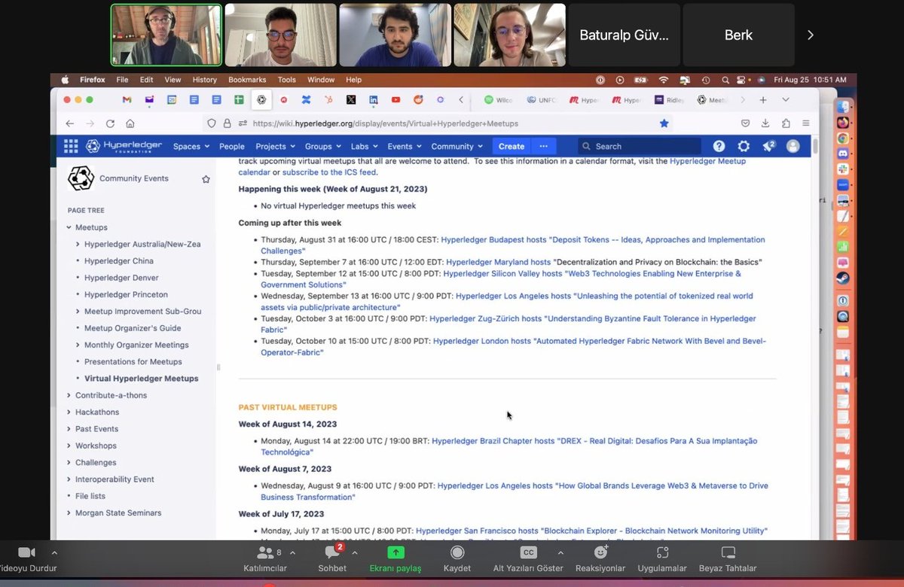Open the Events dropdown menu

click(405, 147)
